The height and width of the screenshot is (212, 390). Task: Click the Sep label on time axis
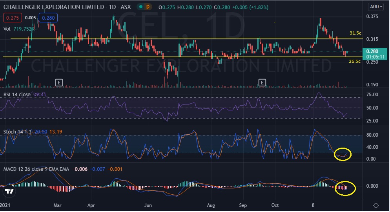tap(243, 205)
